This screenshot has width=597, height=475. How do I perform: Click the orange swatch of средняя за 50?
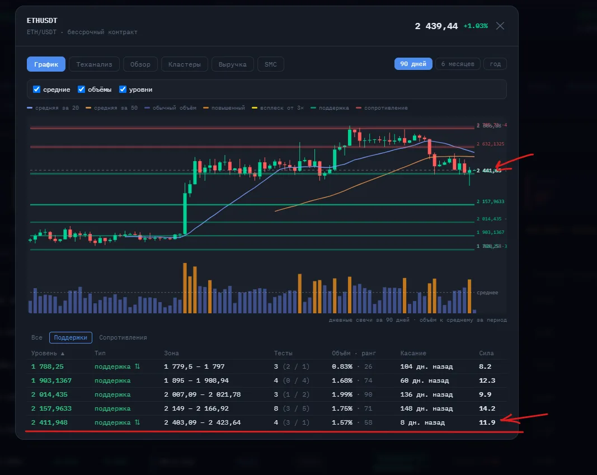click(88, 108)
